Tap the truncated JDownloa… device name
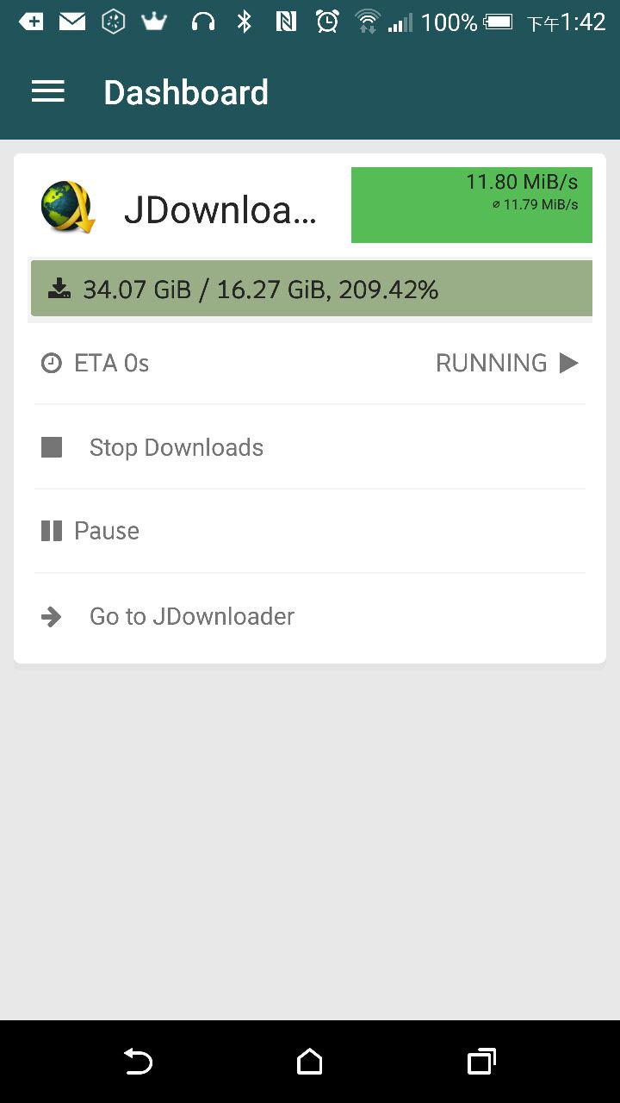620x1103 pixels. 220,209
